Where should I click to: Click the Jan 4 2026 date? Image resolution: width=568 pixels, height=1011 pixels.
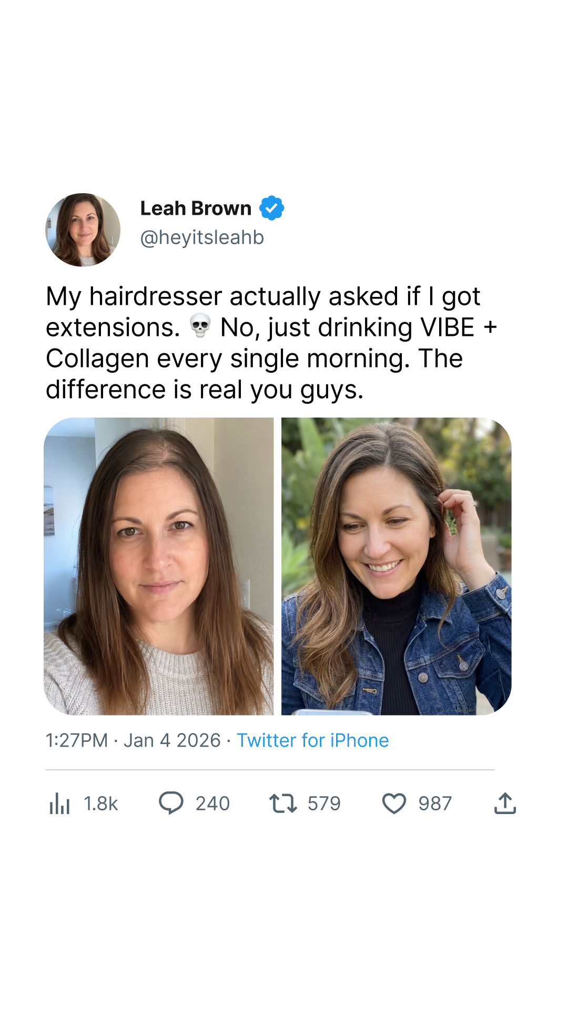(x=172, y=740)
